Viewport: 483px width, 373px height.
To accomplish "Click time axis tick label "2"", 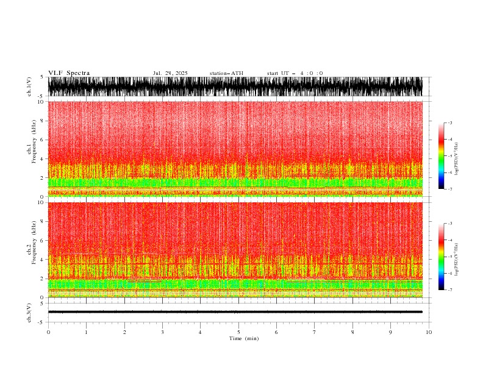I will (124, 332).
